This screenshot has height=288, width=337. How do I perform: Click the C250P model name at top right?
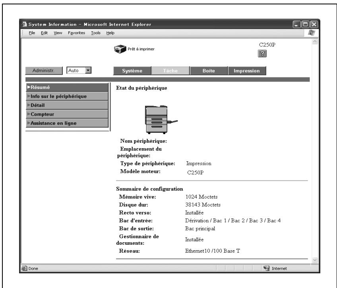[267, 44]
